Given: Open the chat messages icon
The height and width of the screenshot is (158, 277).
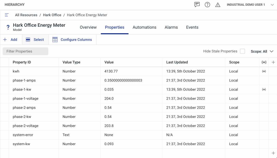Looking at the screenshot, I should (x=197, y=5).
